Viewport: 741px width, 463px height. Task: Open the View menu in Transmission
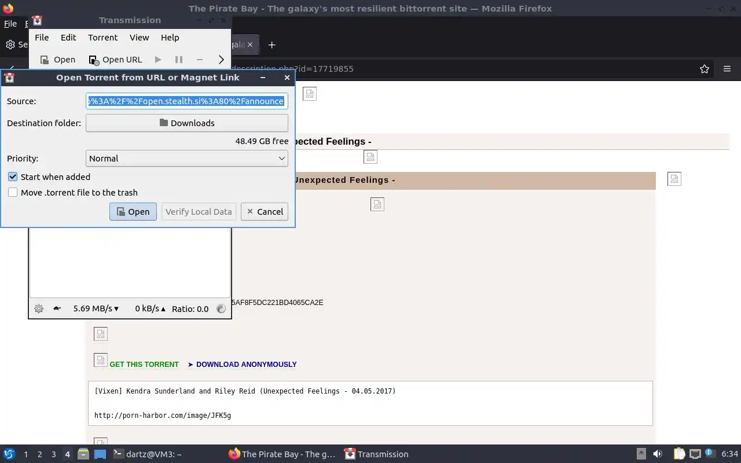point(139,37)
